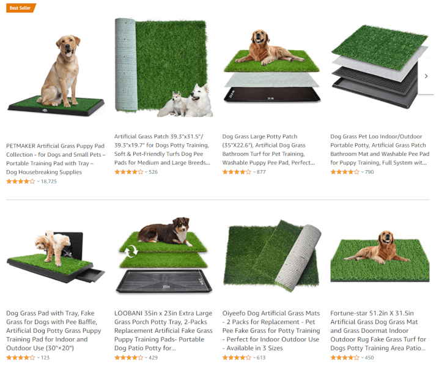Open the PETMAKER Artificial Grass Puppy Pad title
Image resolution: width=439 pixels, height=367 pixels.
[56, 159]
